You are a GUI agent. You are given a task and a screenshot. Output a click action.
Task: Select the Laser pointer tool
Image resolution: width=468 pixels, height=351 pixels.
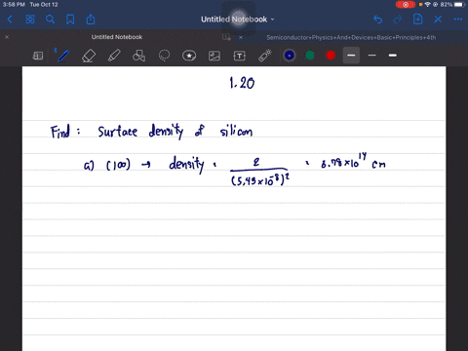pos(265,56)
